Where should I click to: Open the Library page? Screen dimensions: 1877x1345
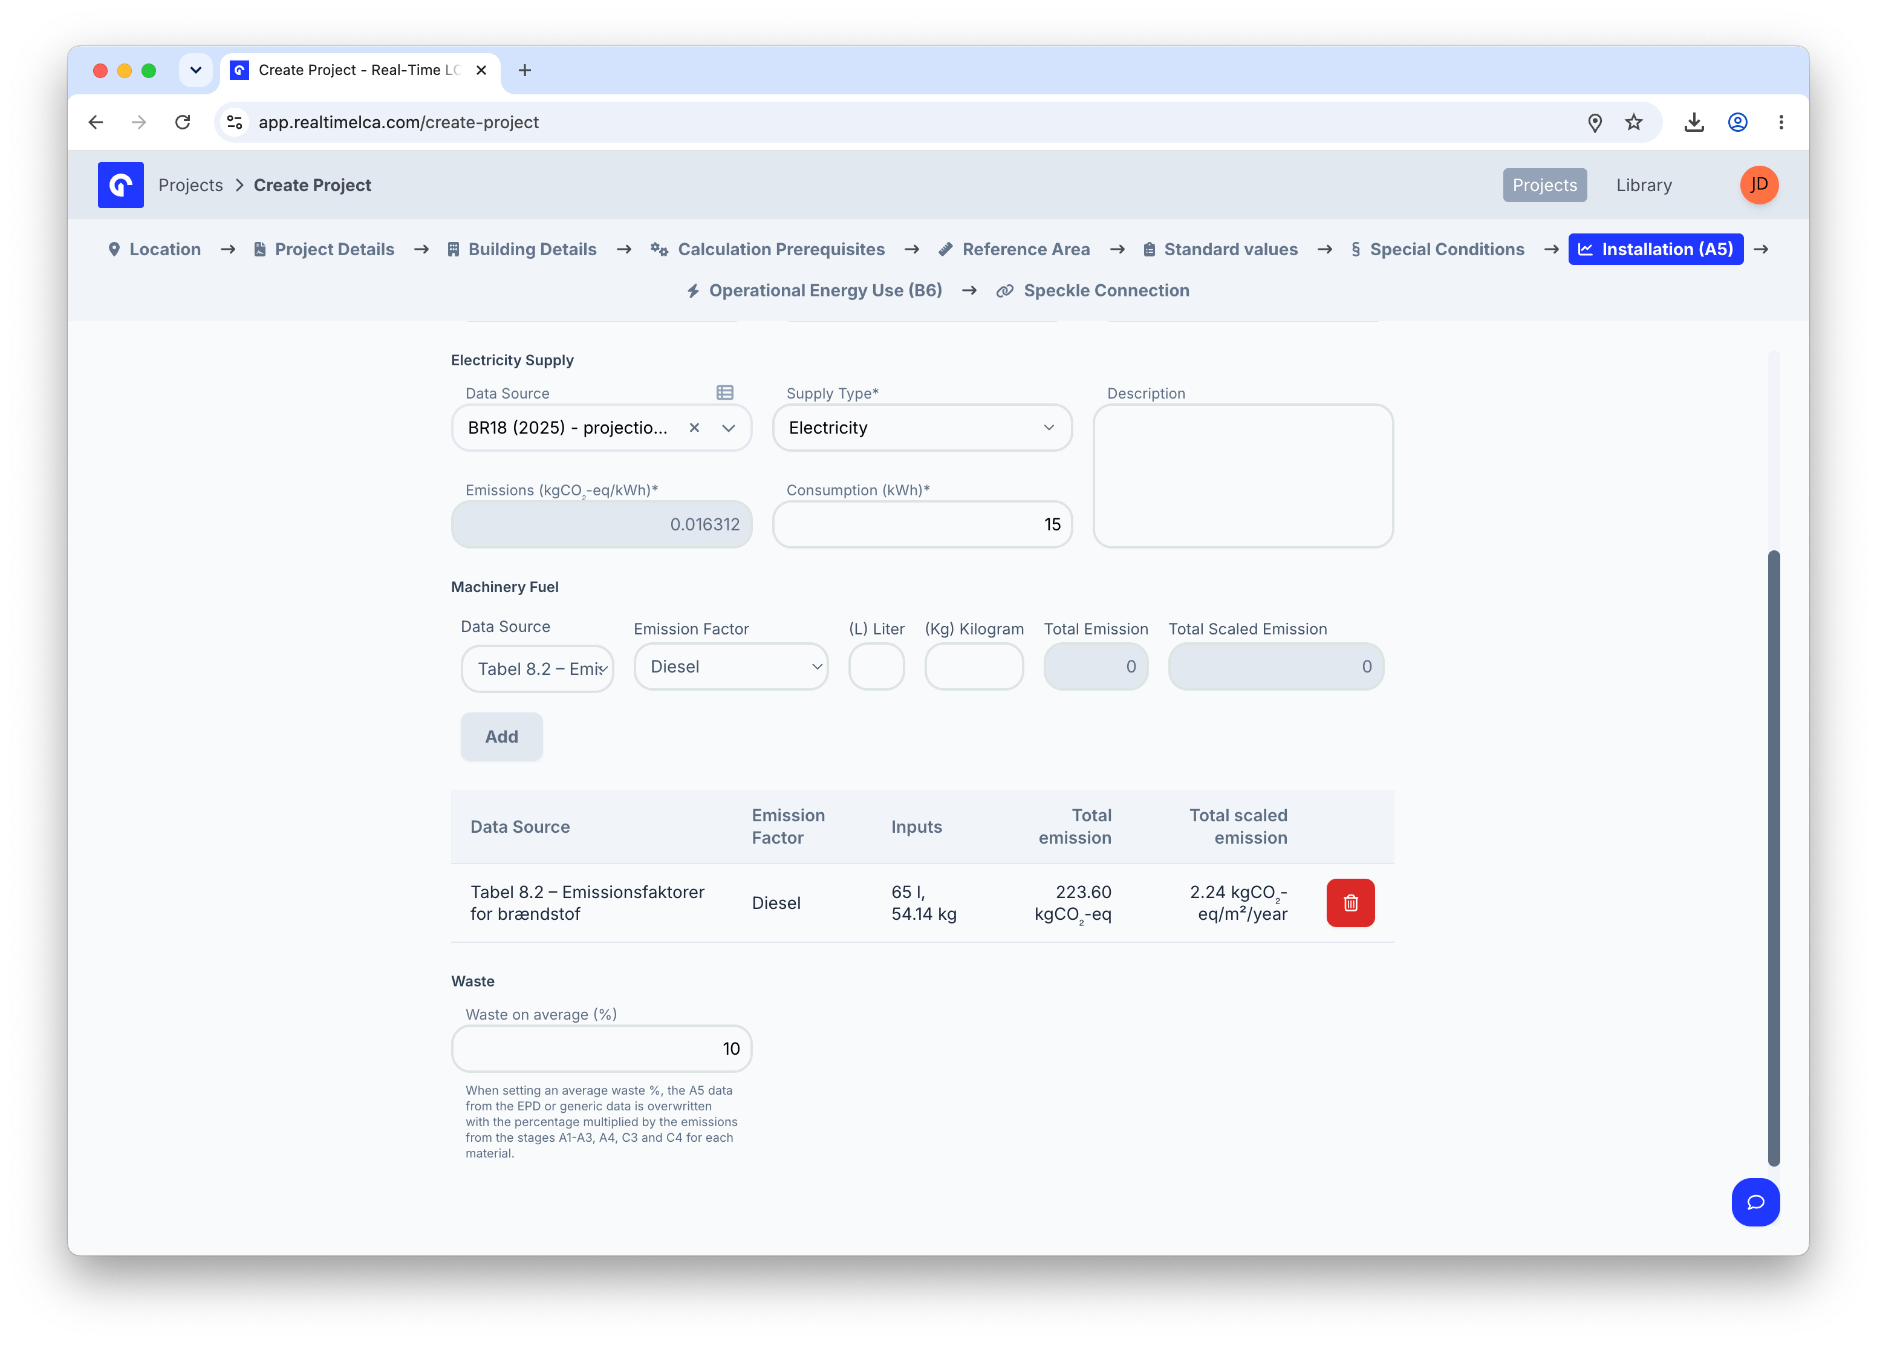coord(1644,184)
